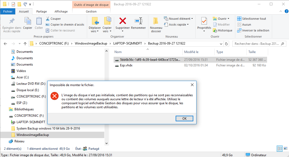This screenshot has width=289, height=157.
Task: Open the Propriétés ribbon button
Action: point(204,24)
